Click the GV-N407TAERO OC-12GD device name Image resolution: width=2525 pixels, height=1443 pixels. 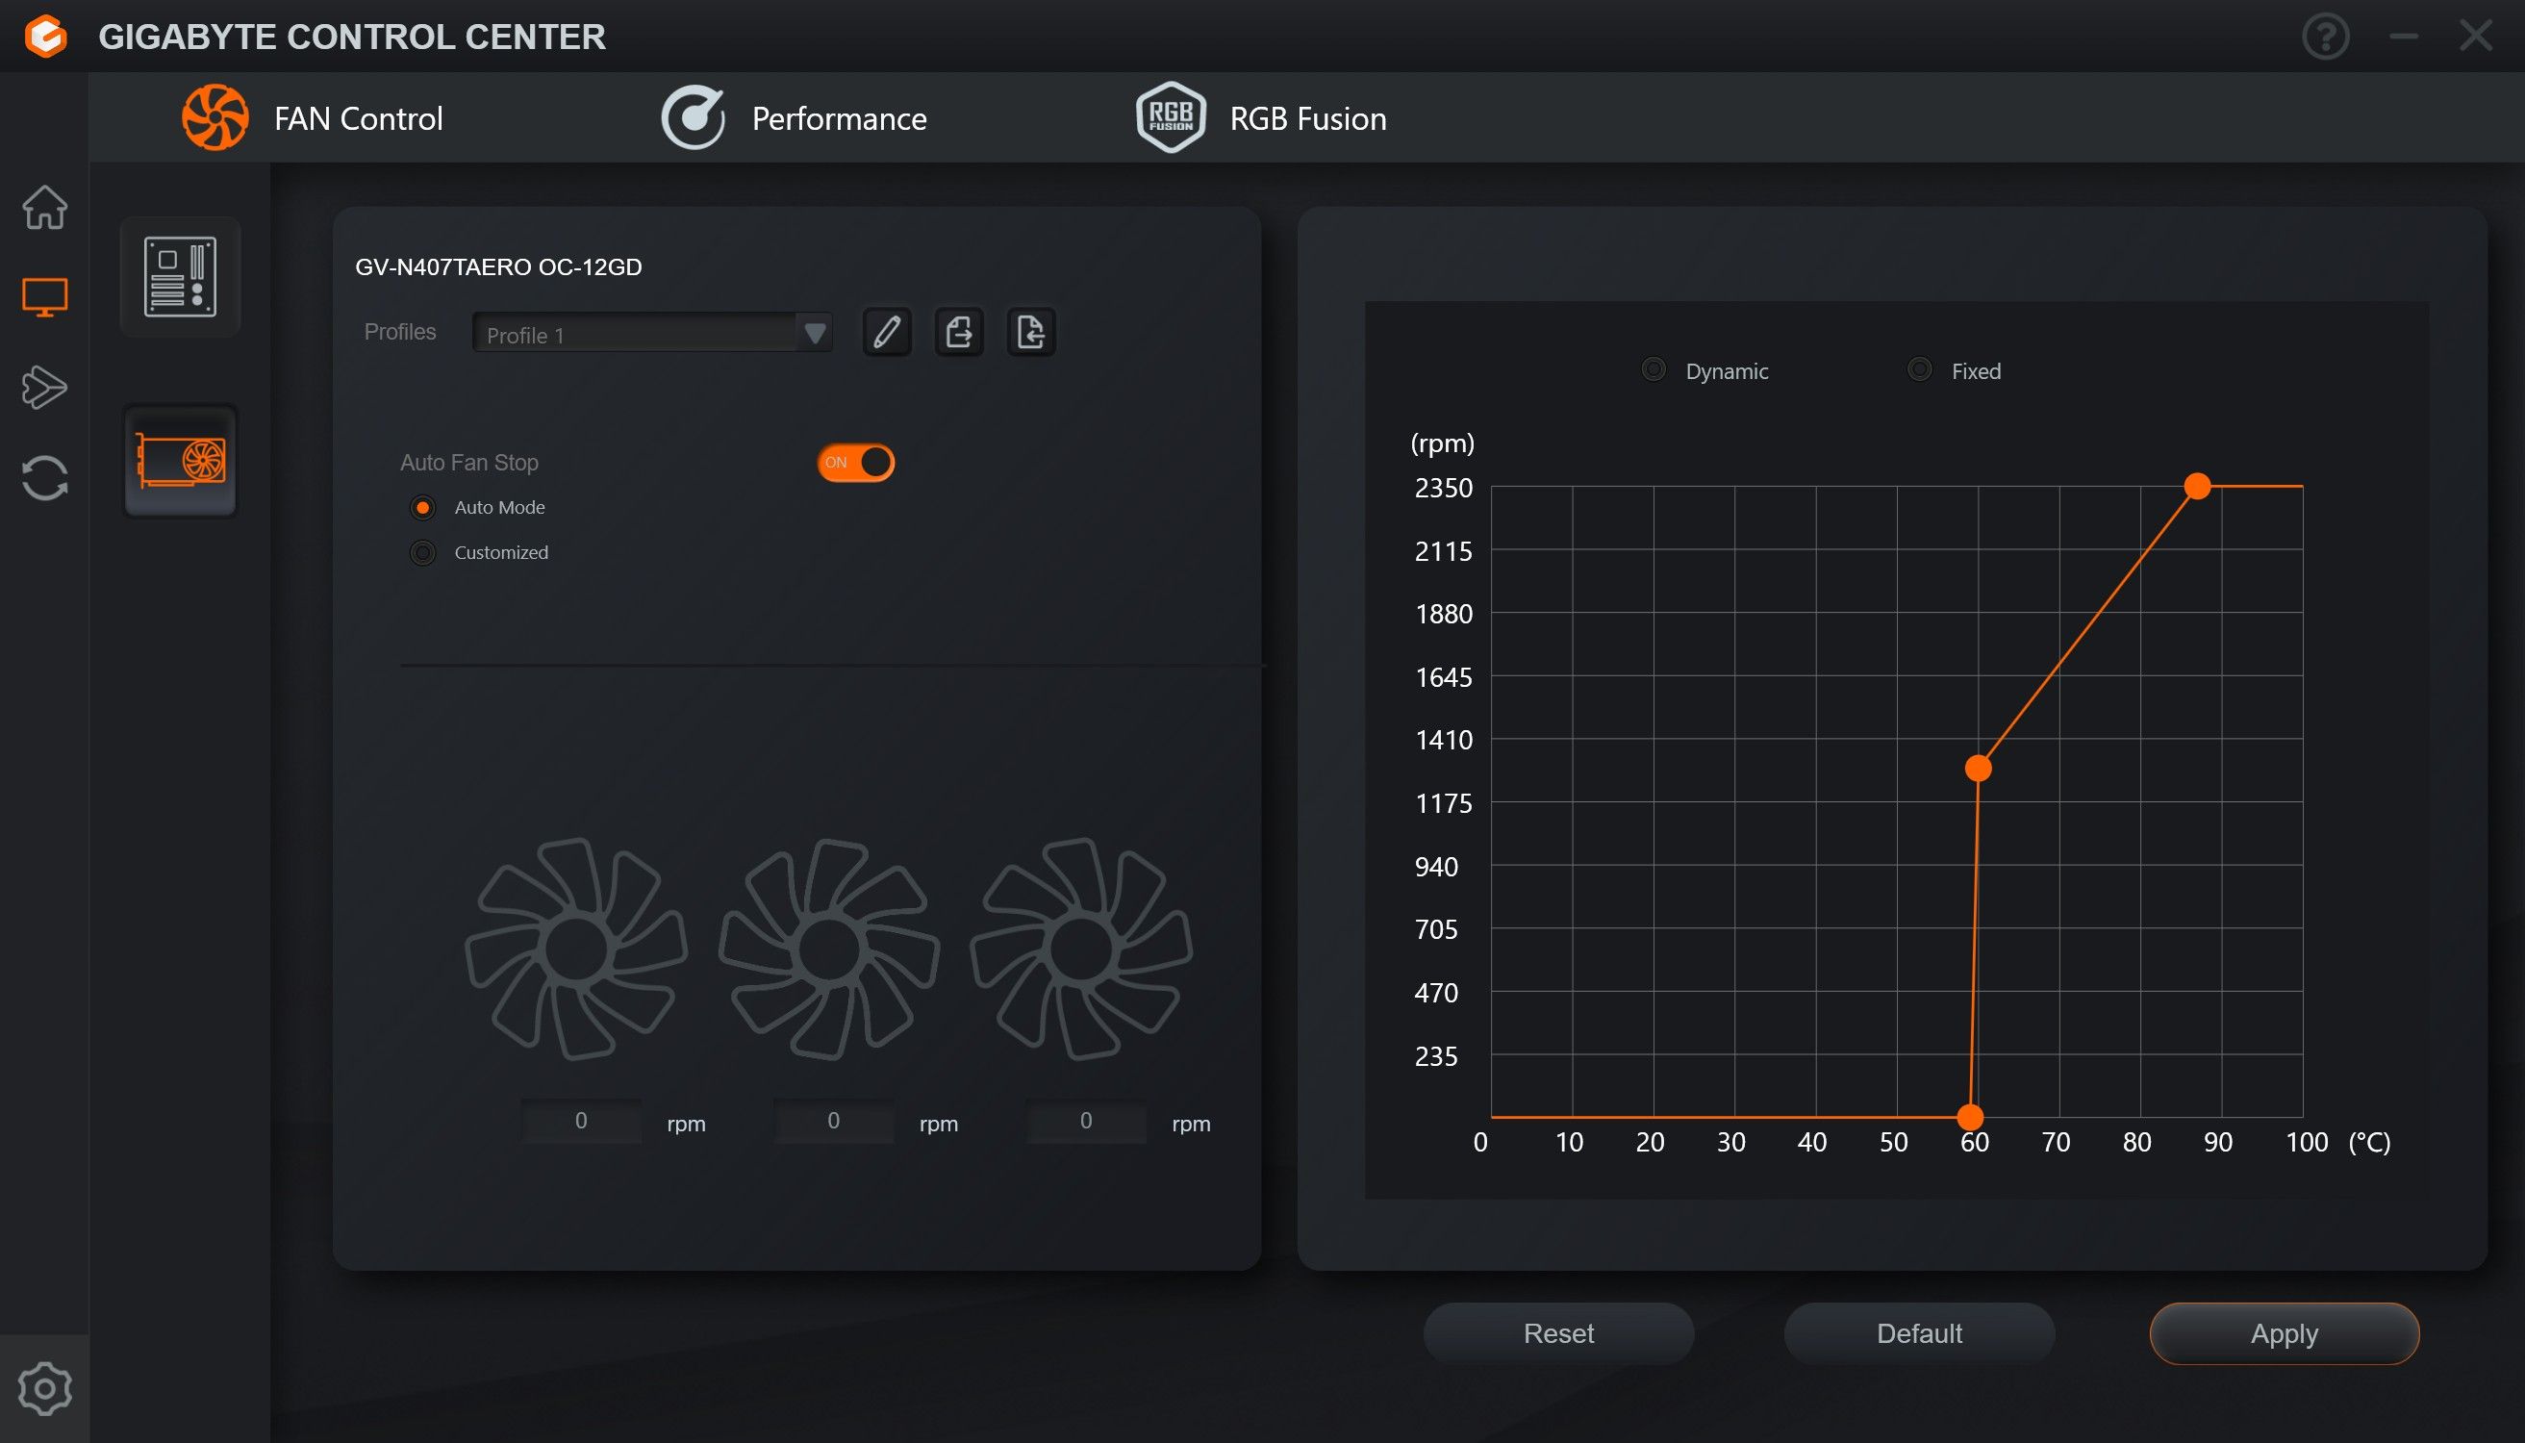tap(498, 267)
